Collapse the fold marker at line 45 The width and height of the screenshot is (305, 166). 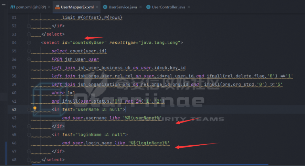click(29, 135)
